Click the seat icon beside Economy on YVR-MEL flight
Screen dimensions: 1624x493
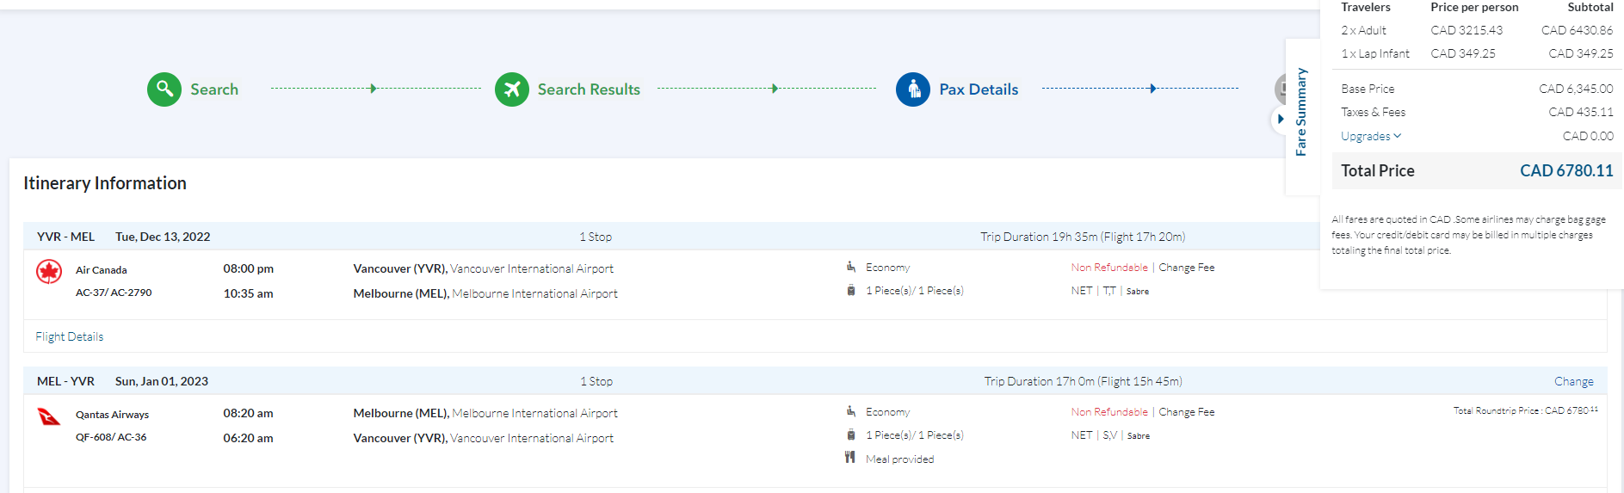(850, 268)
